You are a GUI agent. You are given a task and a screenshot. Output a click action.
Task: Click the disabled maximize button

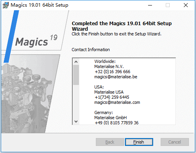(168, 5)
